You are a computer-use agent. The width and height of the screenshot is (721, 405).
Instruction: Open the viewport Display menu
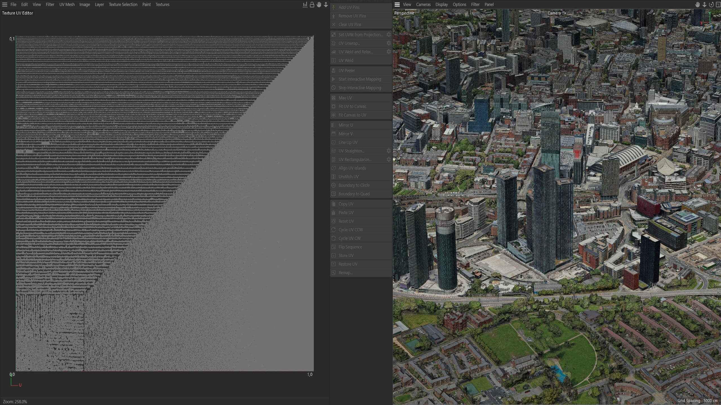coord(441,4)
